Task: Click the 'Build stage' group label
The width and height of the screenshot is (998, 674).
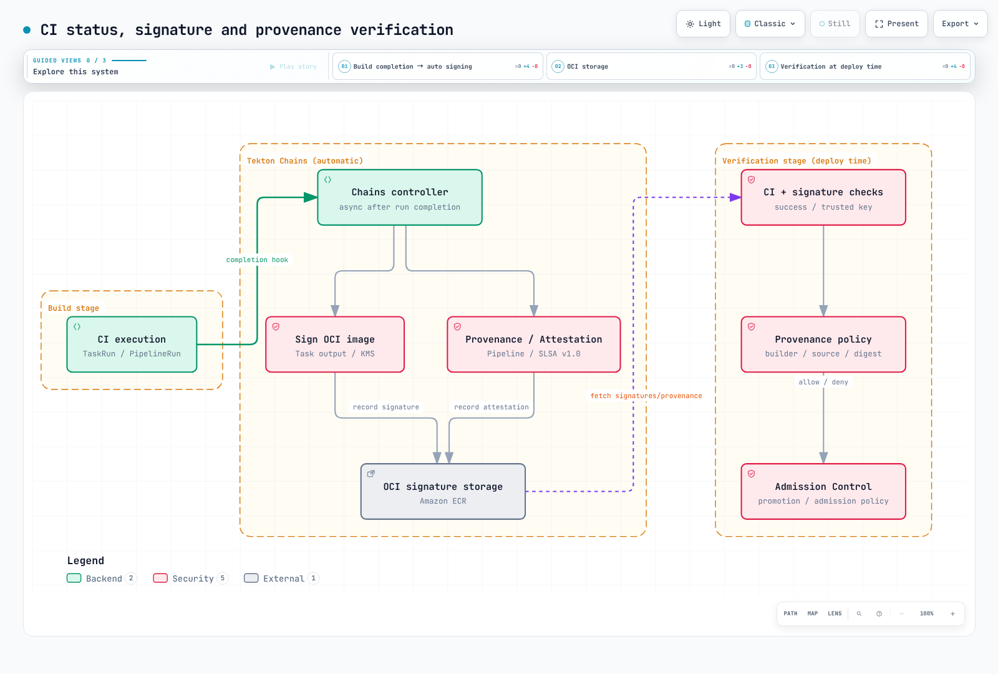Action: pyautogui.click(x=74, y=308)
